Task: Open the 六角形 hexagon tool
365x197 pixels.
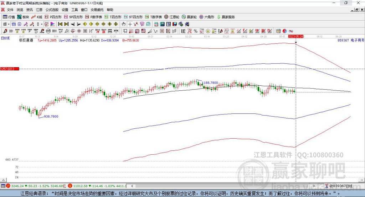Action: click(x=207, y=17)
